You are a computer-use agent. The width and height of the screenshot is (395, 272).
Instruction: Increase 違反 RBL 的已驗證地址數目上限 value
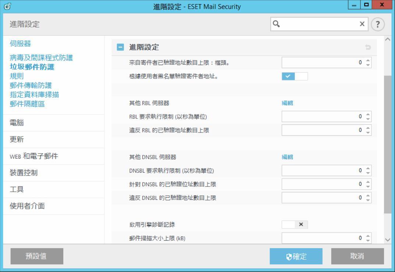pos(368,128)
